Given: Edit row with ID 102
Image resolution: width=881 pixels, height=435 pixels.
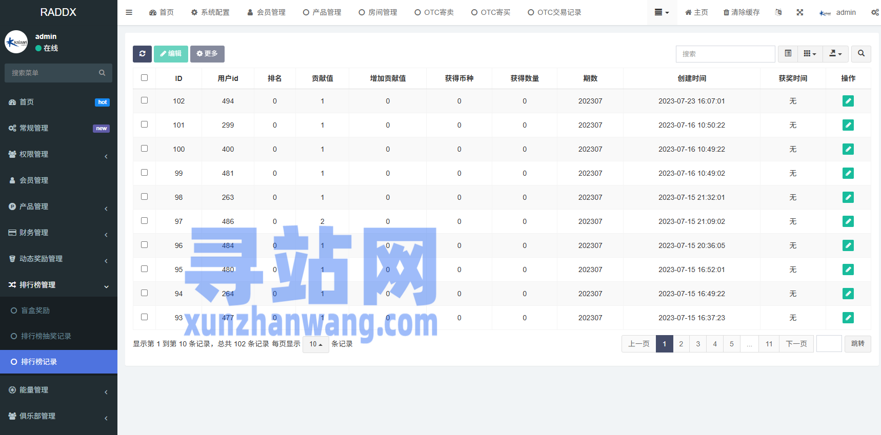Looking at the screenshot, I should (848, 101).
